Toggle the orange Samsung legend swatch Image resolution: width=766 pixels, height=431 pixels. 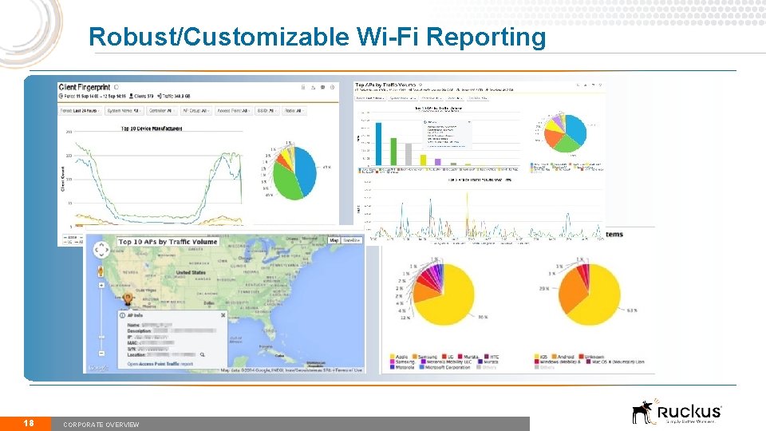point(415,357)
